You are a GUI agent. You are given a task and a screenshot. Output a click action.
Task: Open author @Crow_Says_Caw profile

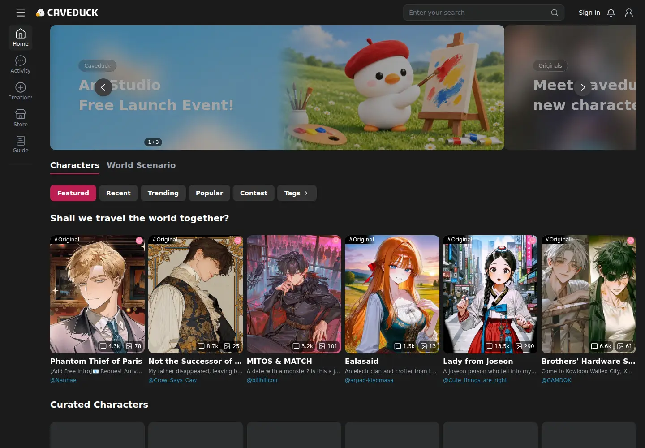point(172,380)
